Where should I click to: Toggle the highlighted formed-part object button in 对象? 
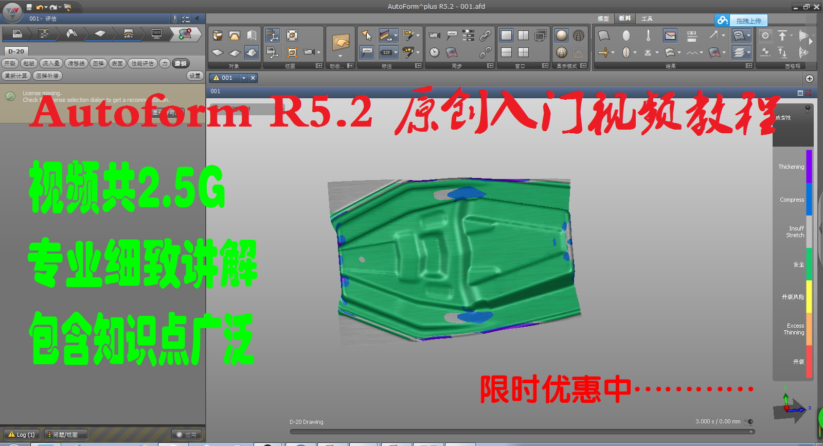coord(252,52)
